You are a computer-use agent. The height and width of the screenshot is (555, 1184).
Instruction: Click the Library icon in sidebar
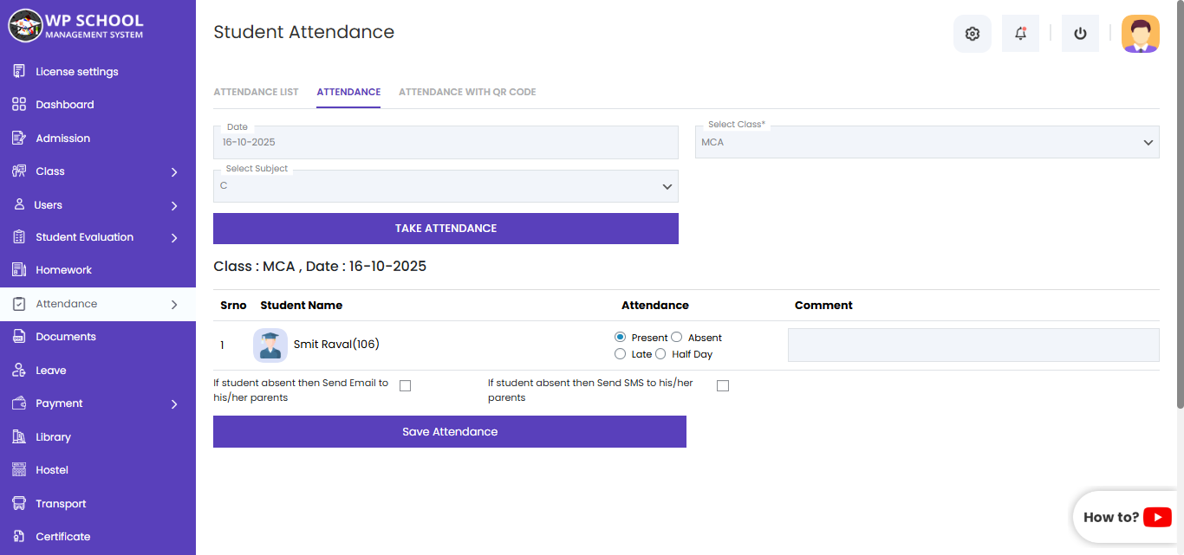pos(19,437)
